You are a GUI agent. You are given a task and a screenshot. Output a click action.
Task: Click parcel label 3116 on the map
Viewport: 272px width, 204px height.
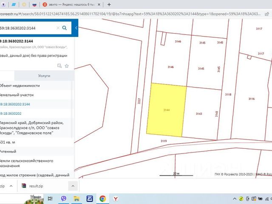tap(251, 99)
